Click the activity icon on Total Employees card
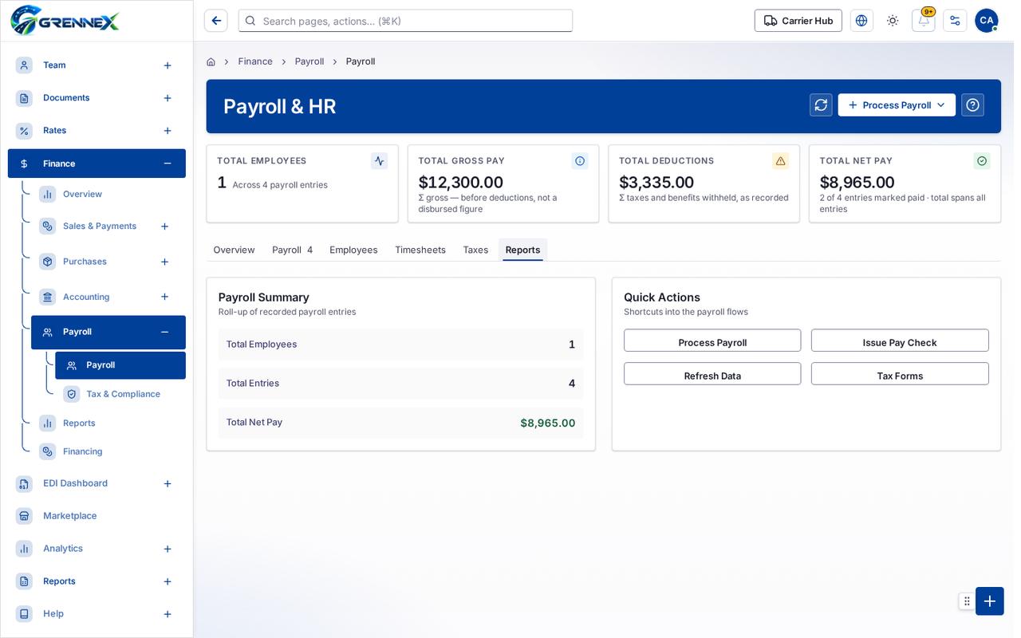This screenshot has width=1021, height=638. tap(379, 161)
